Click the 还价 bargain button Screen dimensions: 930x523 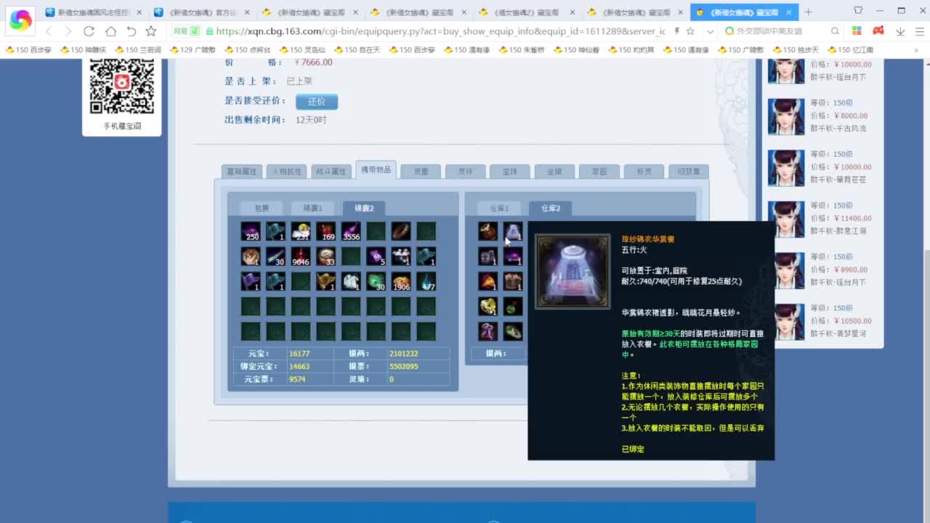click(x=317, y=102)
